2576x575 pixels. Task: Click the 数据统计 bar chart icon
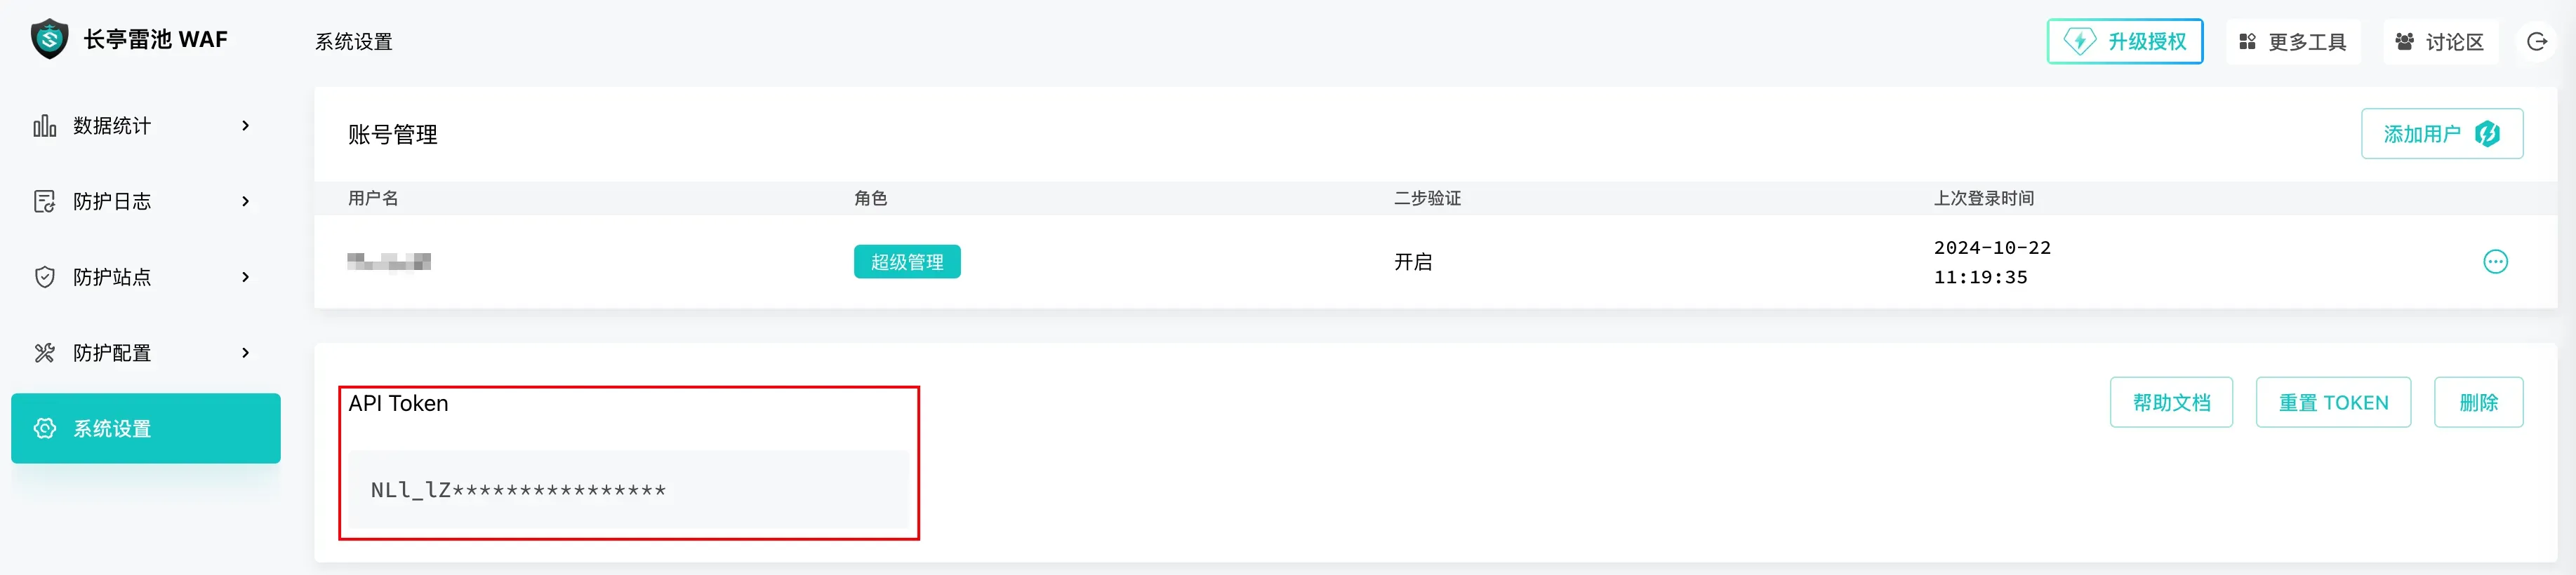point(45,126)
